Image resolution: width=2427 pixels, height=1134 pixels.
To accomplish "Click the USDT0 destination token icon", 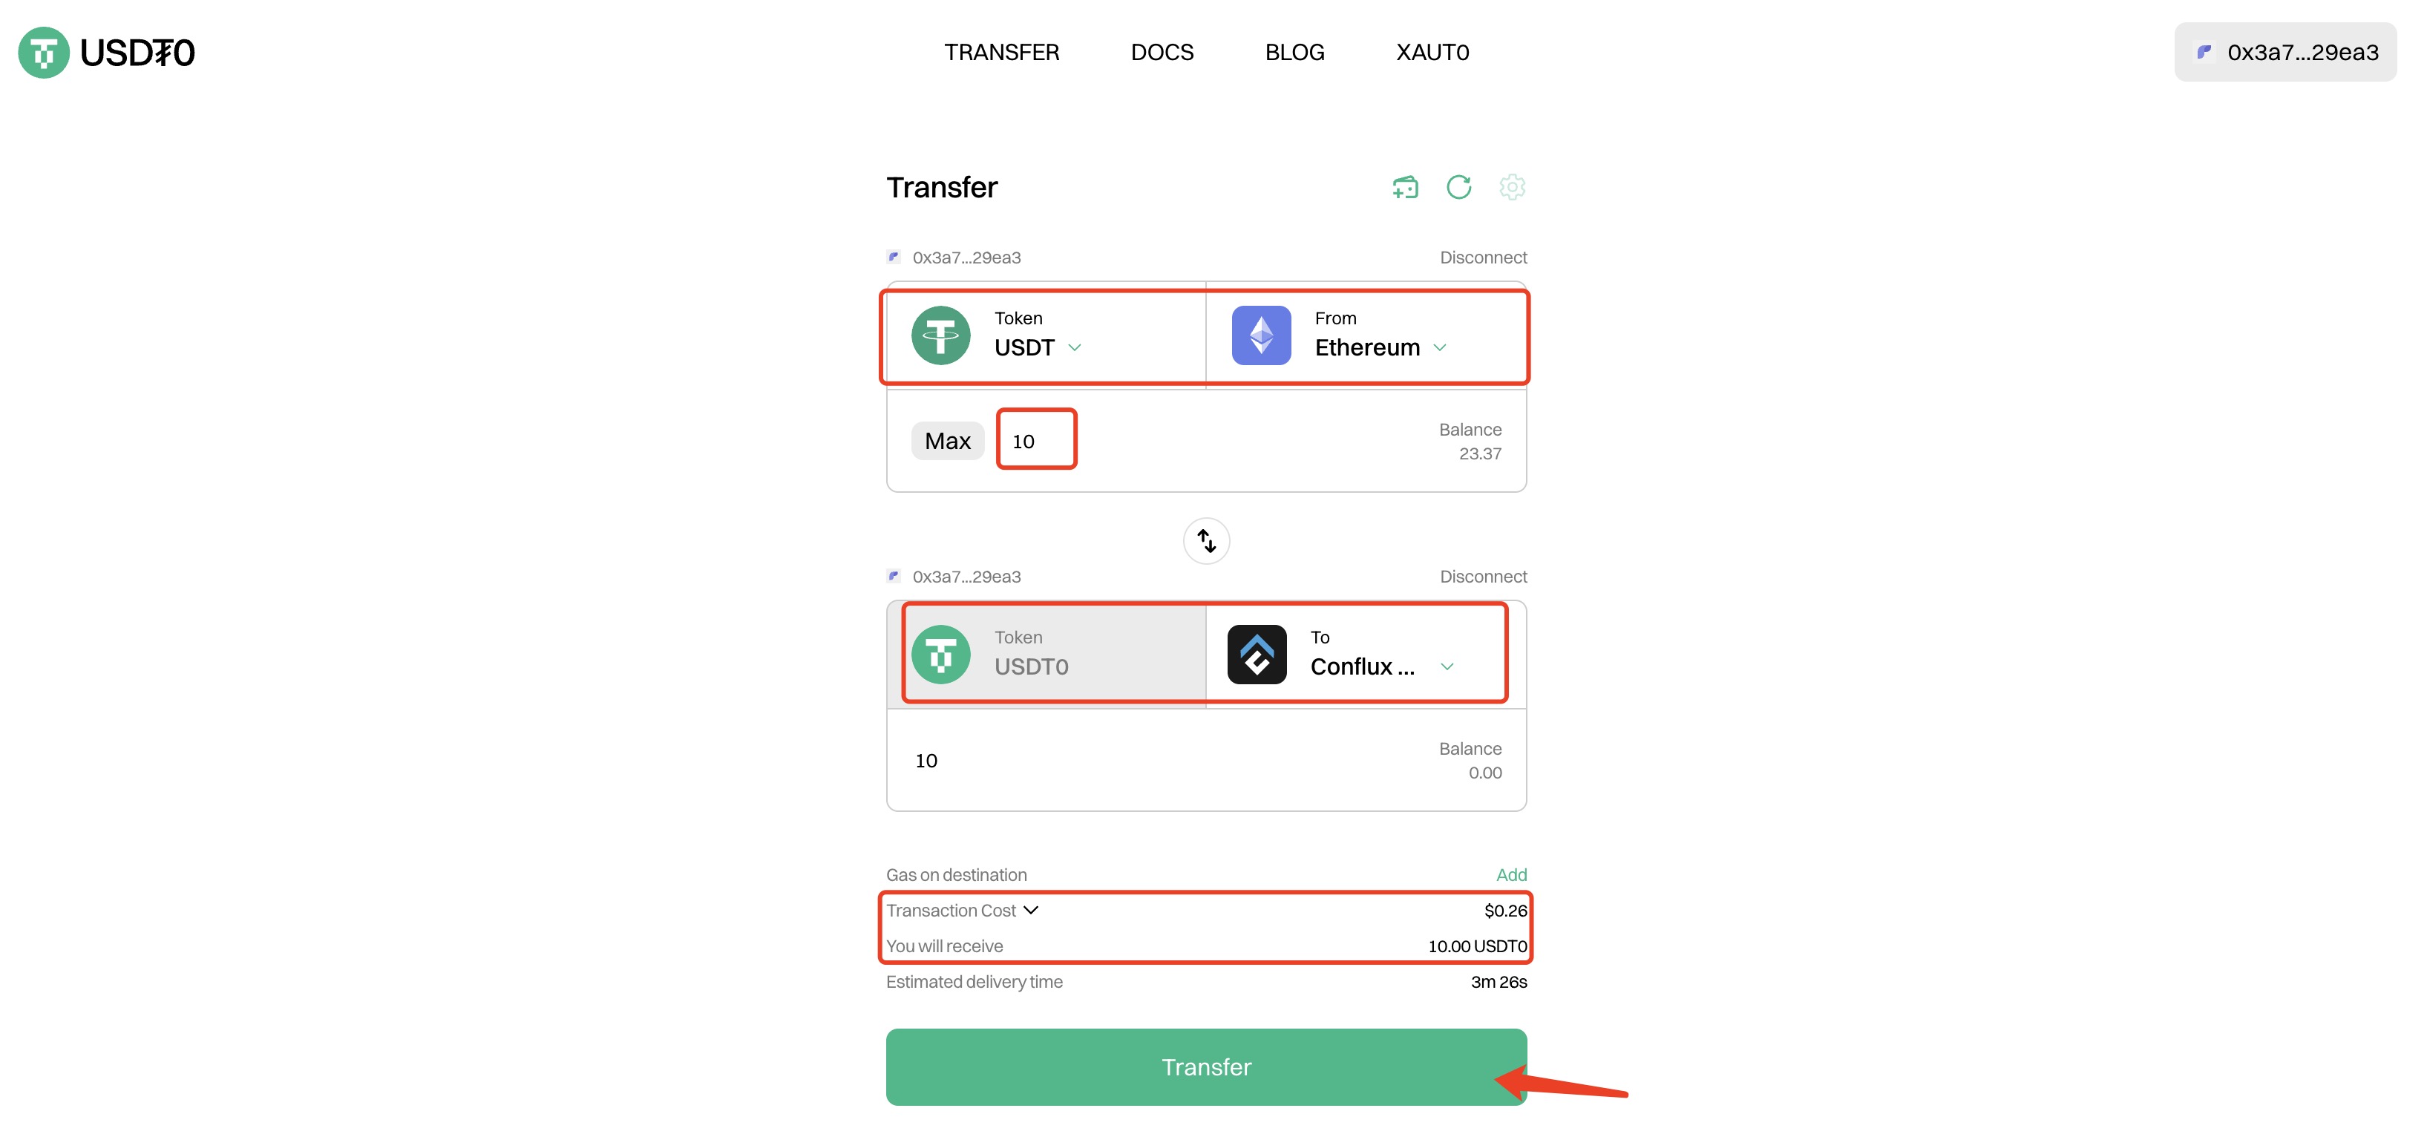I will (940, 655).
